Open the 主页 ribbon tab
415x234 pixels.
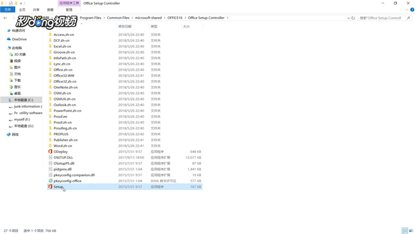coord(22,10)
